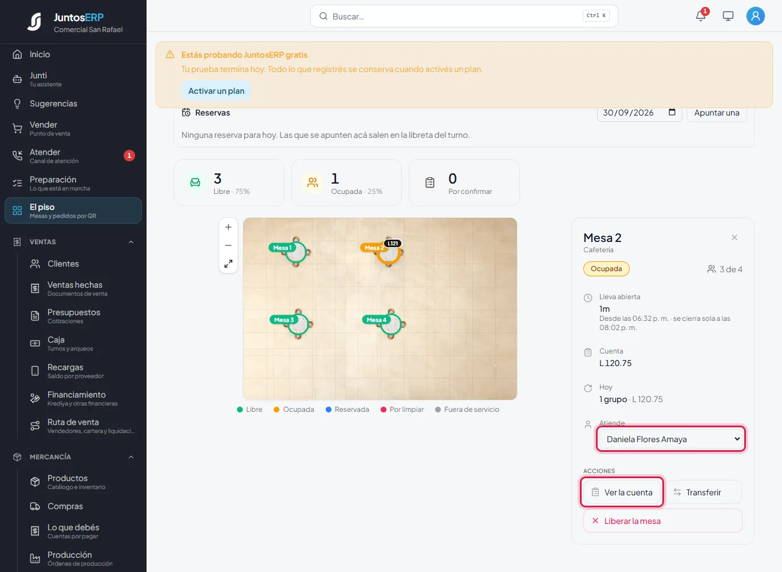
Task: Zoom out on the floor map
Action: coord(228,245)
